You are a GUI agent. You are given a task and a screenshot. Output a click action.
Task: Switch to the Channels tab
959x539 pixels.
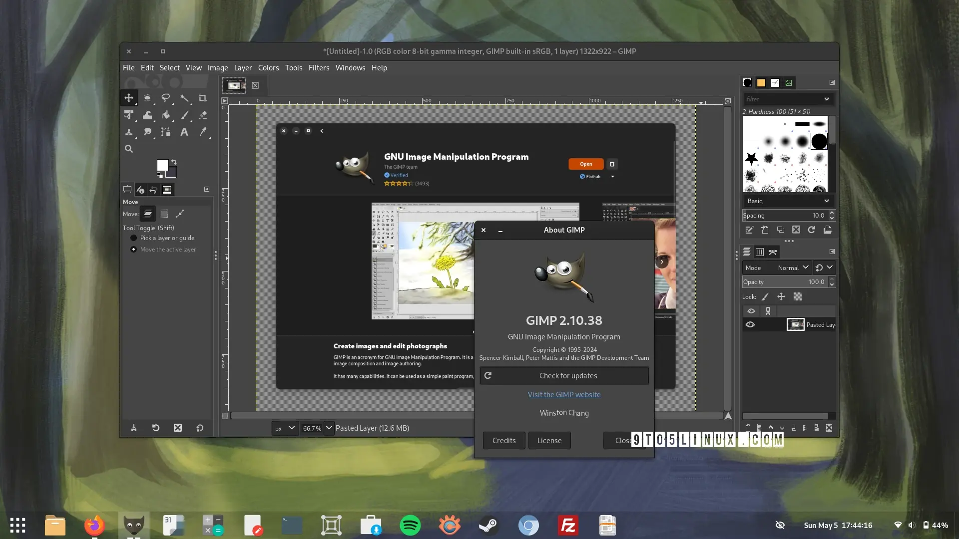tap(760, 252)
